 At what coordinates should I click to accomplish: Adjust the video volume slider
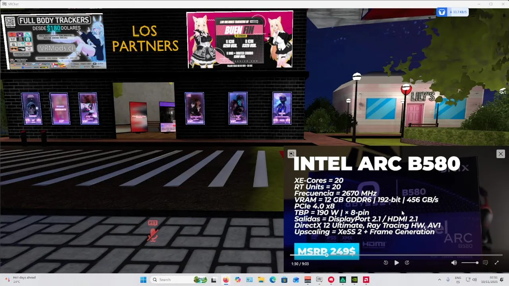click(470, 263)
